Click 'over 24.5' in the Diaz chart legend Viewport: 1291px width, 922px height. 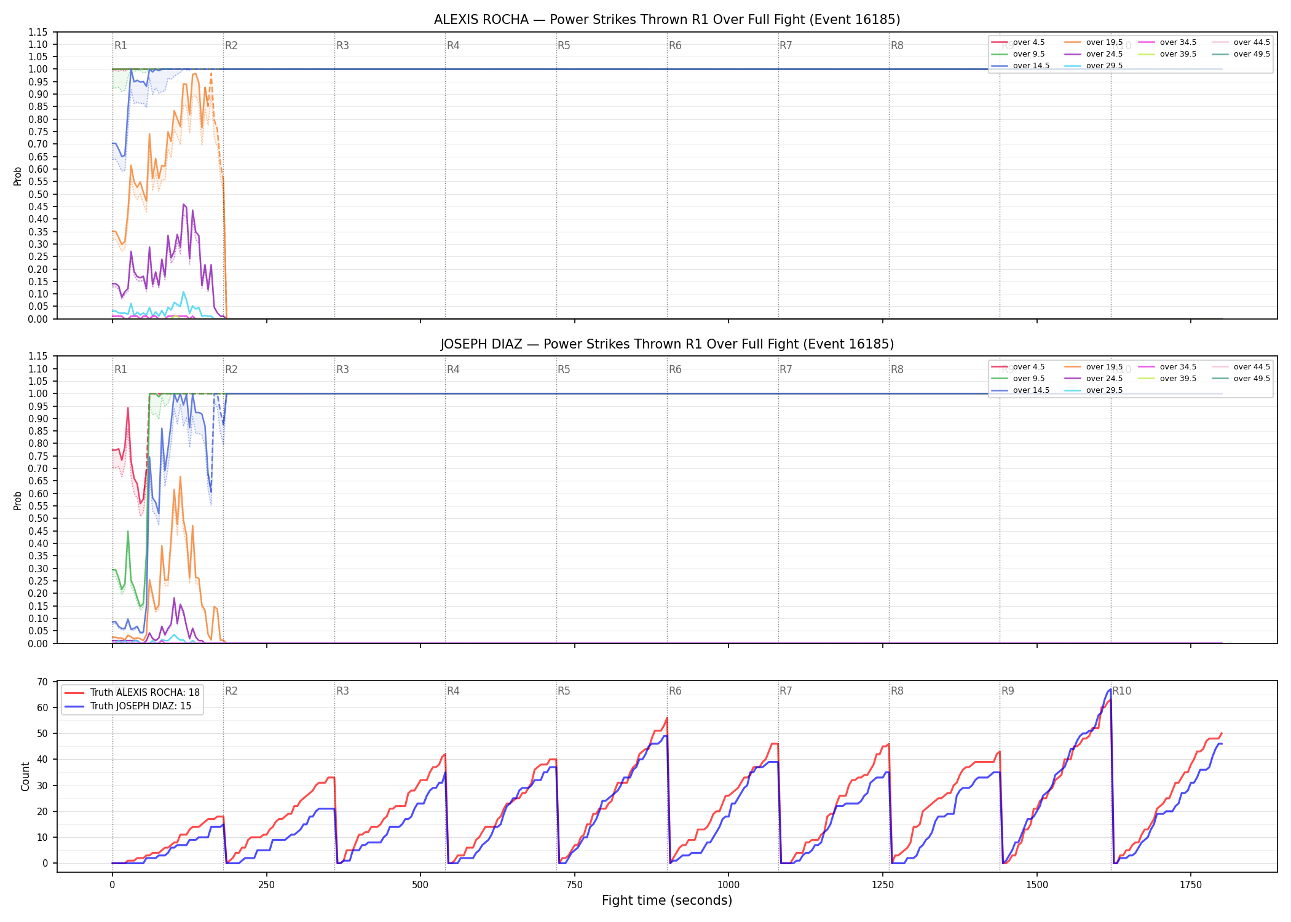coord(1104,379)
